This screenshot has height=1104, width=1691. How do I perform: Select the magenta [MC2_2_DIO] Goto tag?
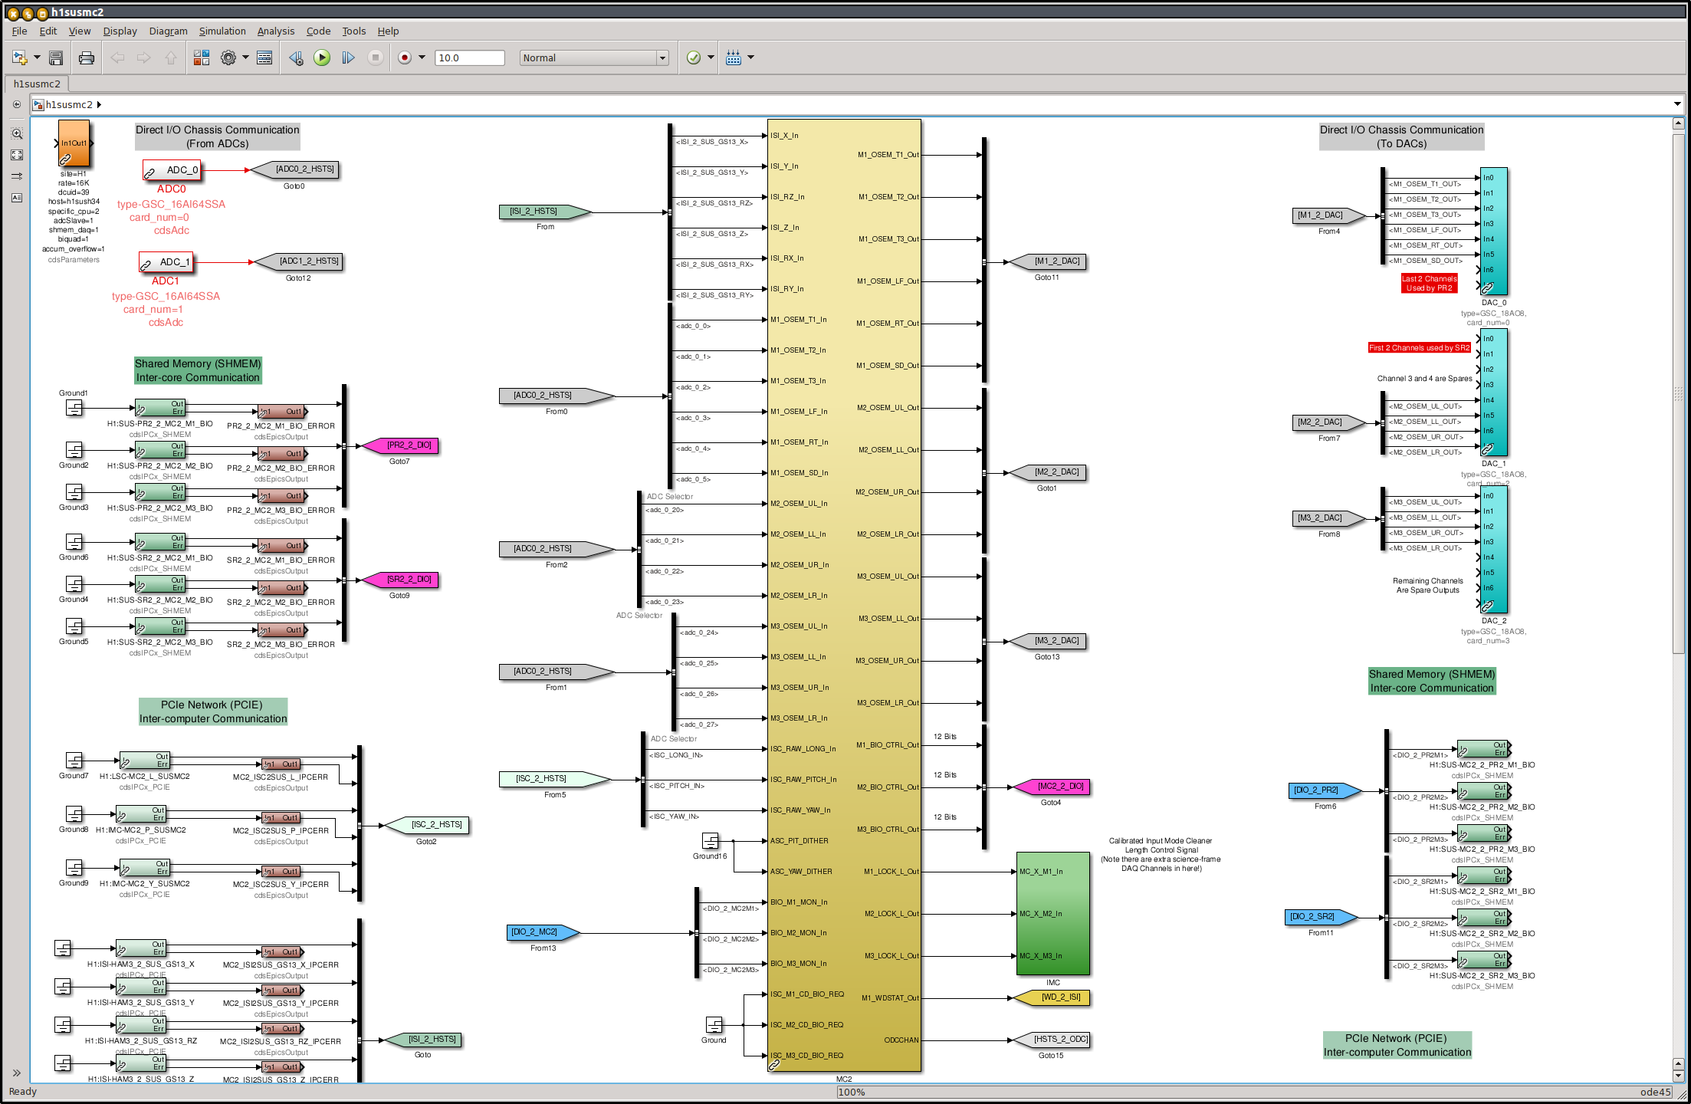point(1052,787)
